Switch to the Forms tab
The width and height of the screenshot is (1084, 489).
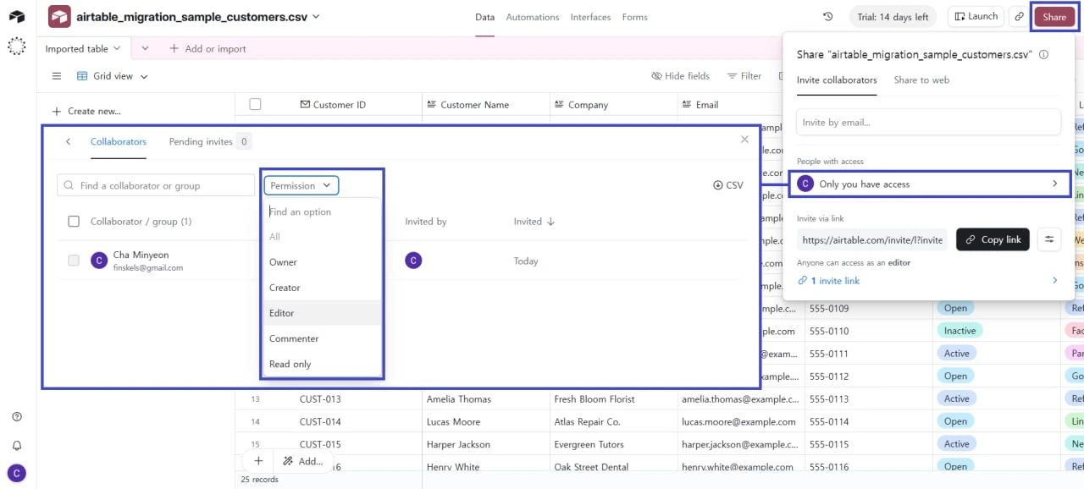point(634,17)
